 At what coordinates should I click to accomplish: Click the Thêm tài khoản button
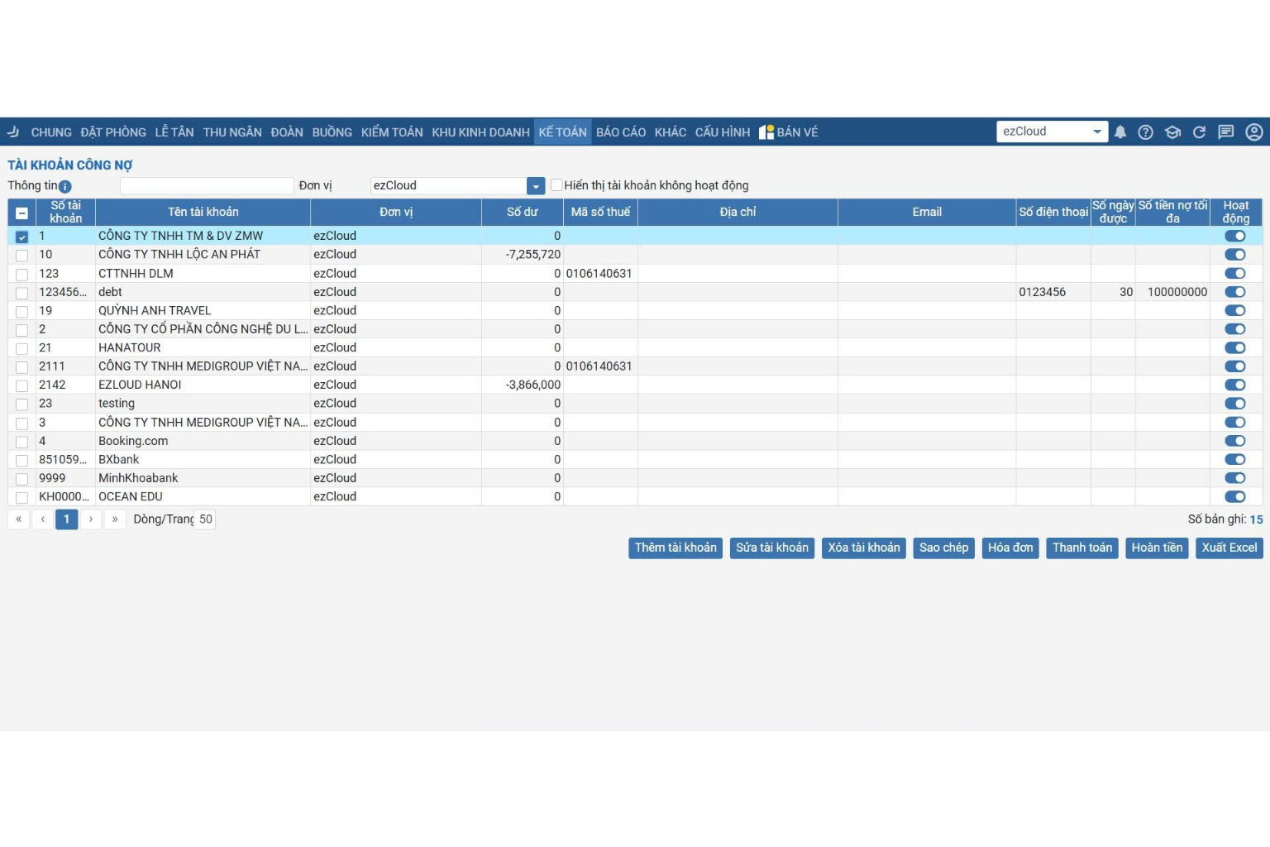(x=676, y=548)
